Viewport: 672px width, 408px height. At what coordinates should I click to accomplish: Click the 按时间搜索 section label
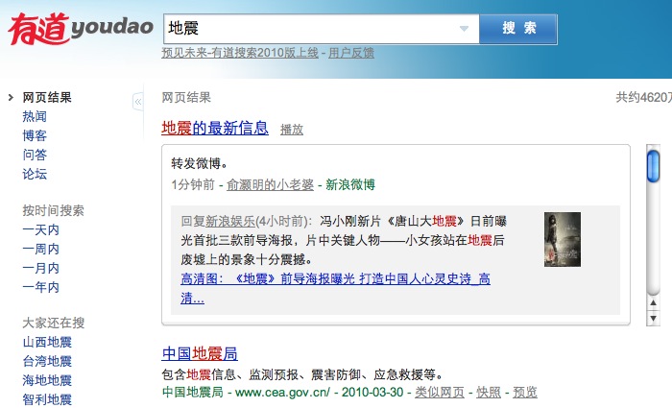53,210
